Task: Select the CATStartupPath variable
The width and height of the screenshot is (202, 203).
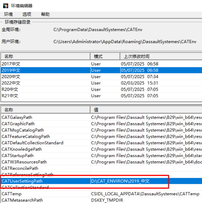Action: click(x=17, y=156)
